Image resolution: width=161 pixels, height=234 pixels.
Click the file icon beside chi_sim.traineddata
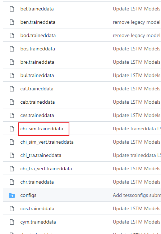12,129
